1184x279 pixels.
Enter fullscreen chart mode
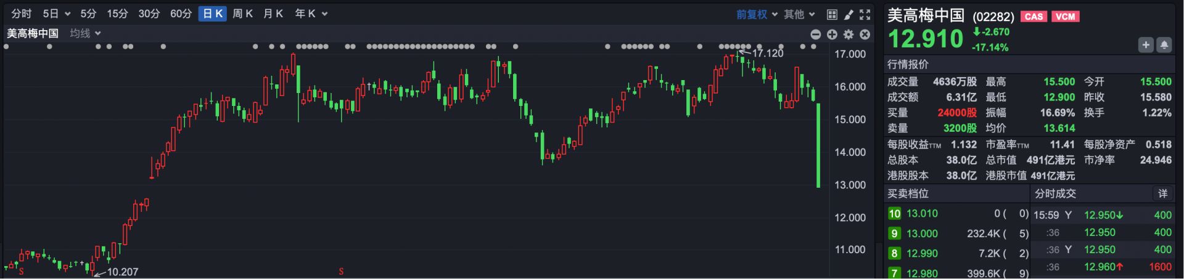(x=865, y=14)
